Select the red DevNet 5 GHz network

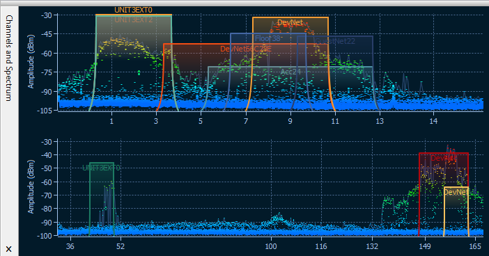444,158
